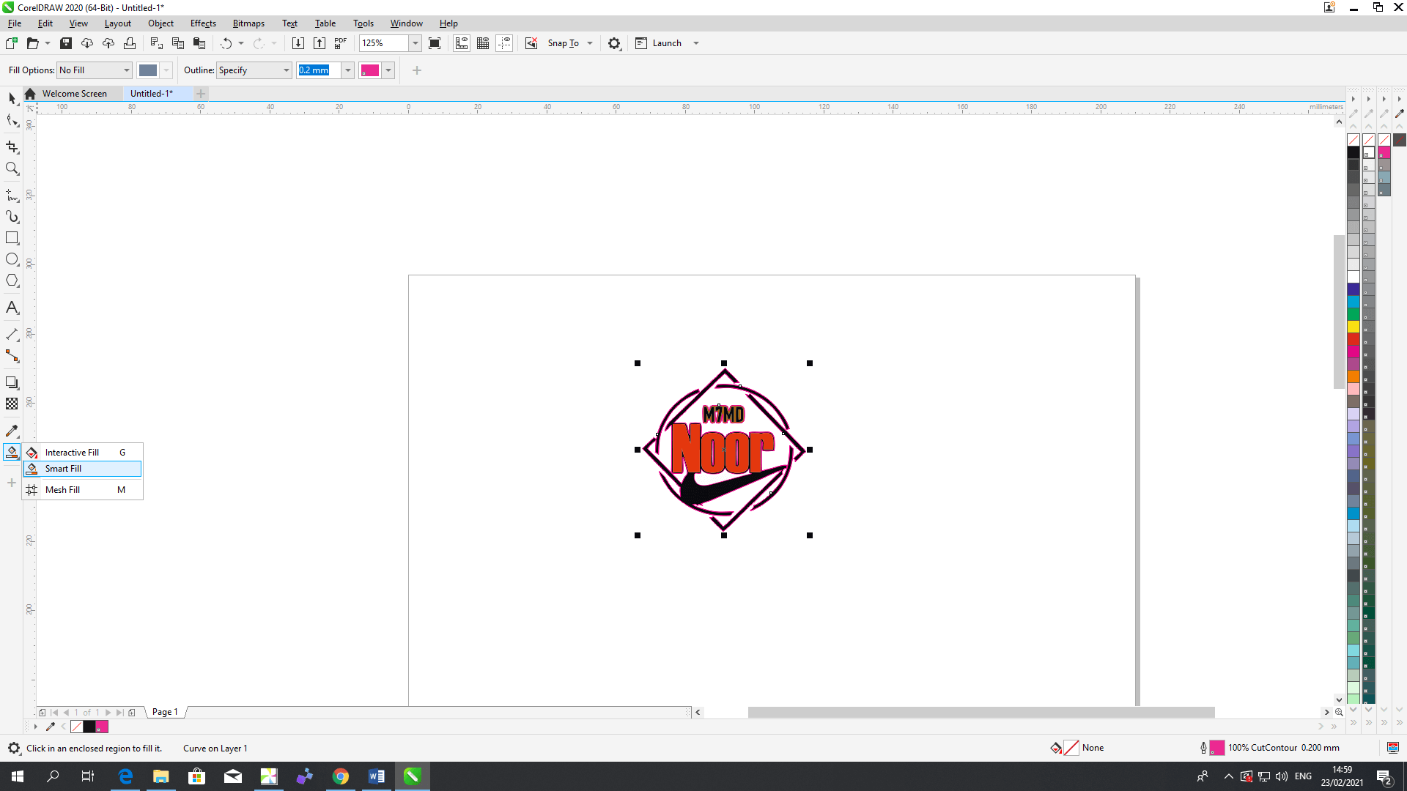This screenshot has height=791, width=1407.
Task: Select the Connector tool
Action: pos(12,356)
